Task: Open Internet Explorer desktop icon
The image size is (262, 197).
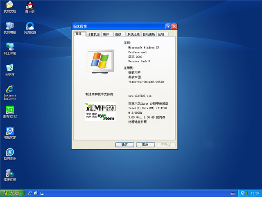Action: click(10, 92)
